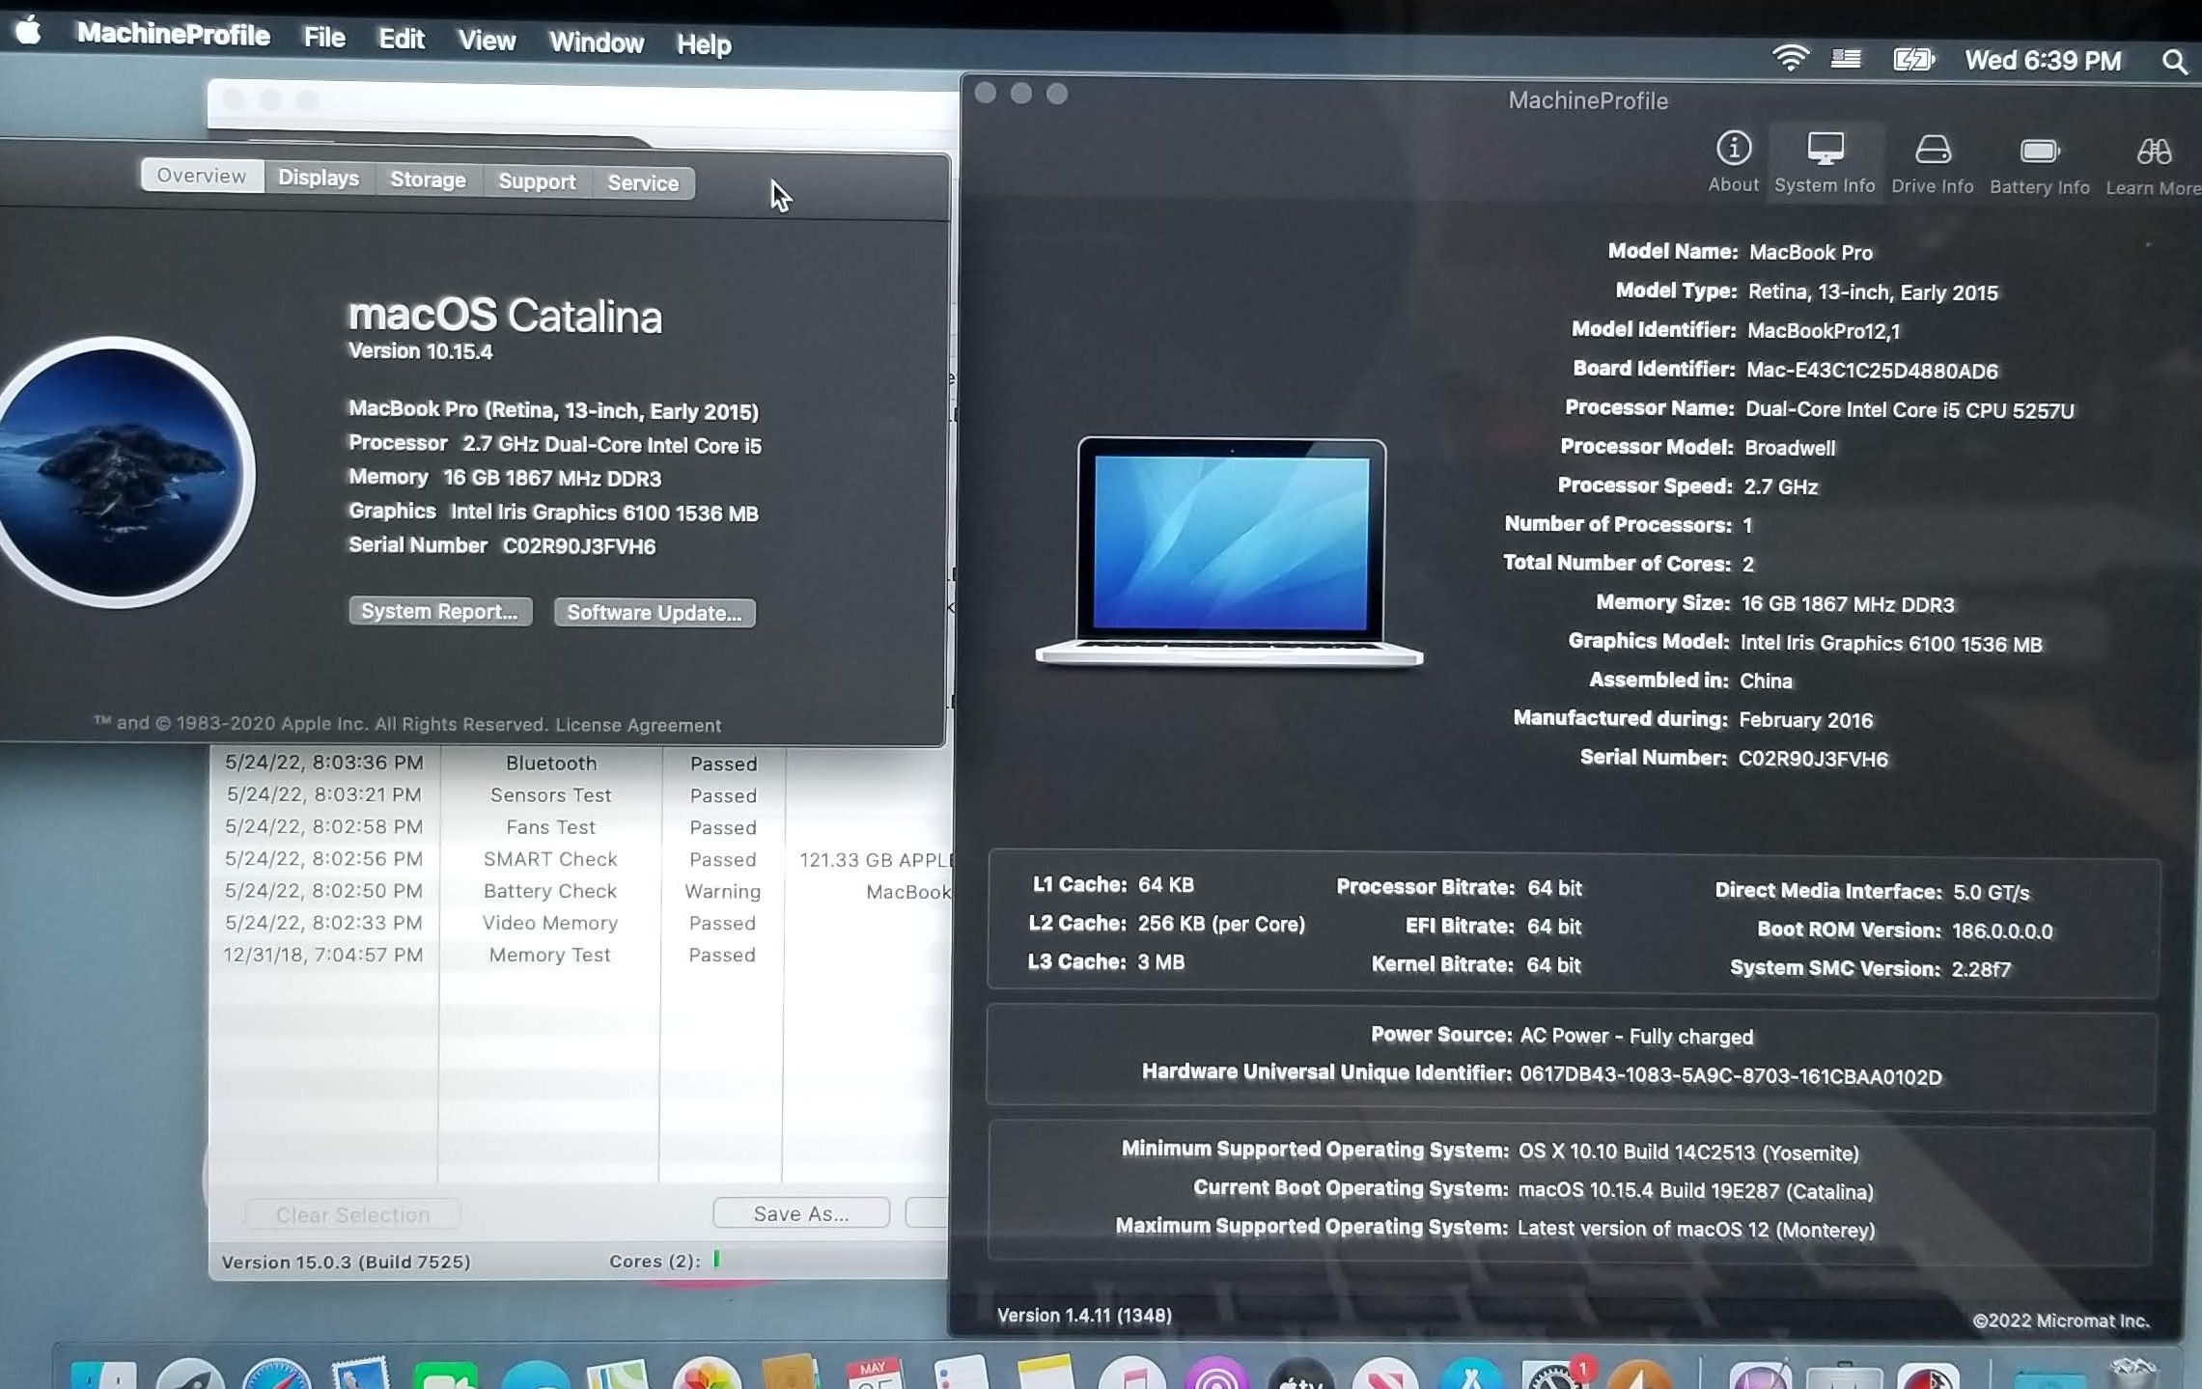Click the battery charging menu bar icon
The width and height of the screenshot is (2202, 1389).
pyautogui.click(x=1912, y=60)
